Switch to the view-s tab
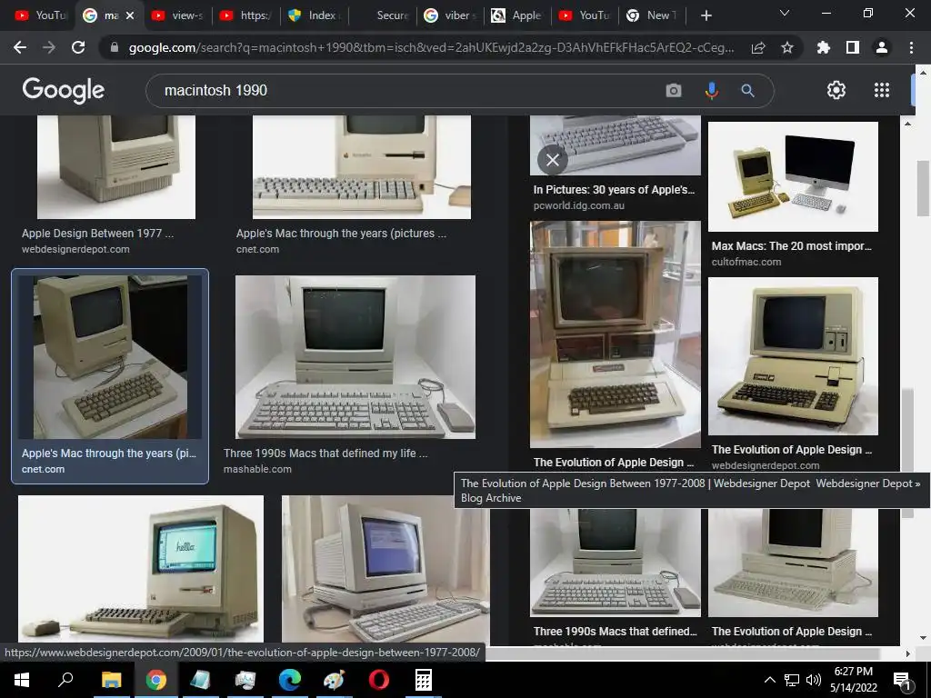This screenshot has width=931, height=698. pyautogui.click(x=176, y=15)
